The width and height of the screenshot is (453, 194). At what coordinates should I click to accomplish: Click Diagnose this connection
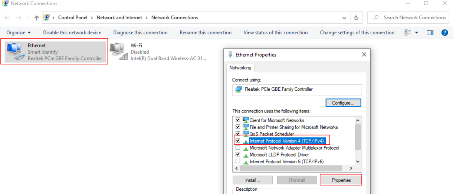[140, 33]
